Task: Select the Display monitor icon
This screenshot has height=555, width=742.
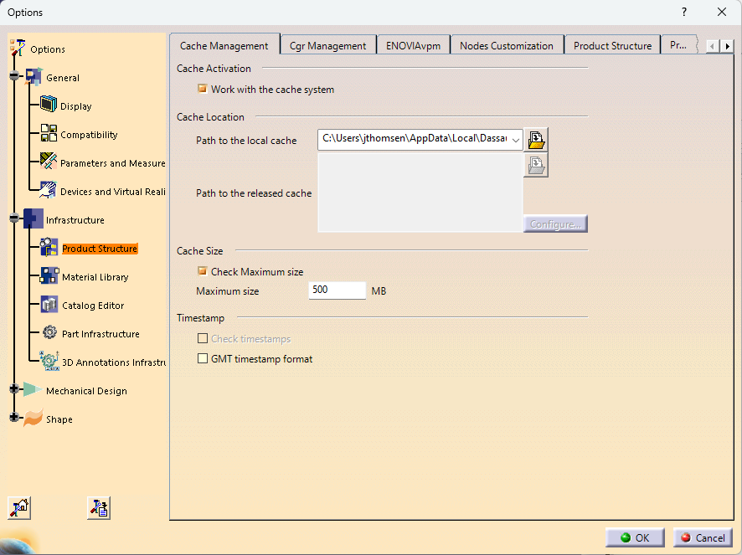Action: click(49, 104)
